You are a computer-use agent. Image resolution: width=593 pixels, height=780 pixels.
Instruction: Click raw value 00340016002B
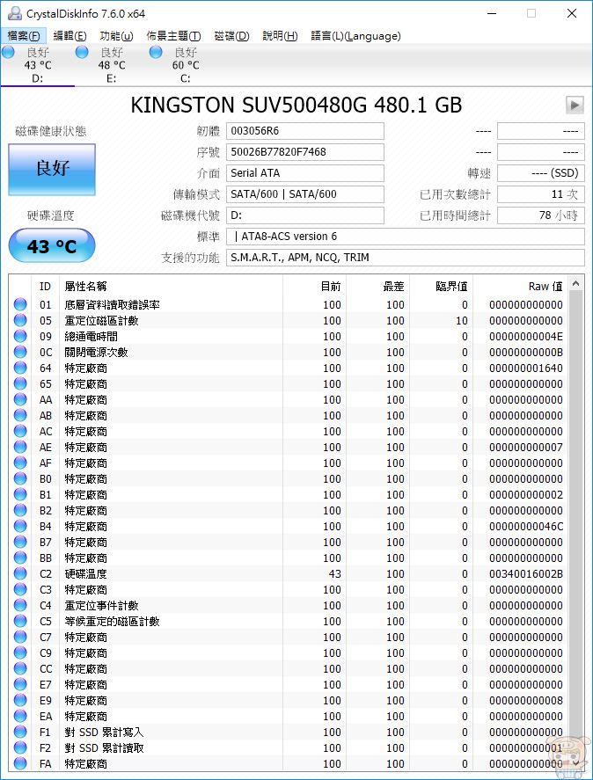[x=526, y=574]
